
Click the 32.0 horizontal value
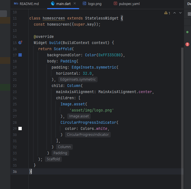[87, 73]
